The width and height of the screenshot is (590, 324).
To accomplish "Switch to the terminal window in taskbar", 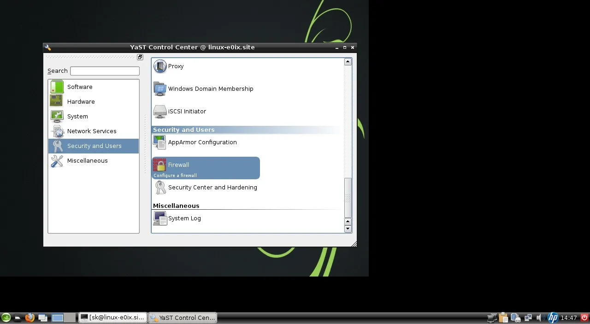I will tap(112, 318).
